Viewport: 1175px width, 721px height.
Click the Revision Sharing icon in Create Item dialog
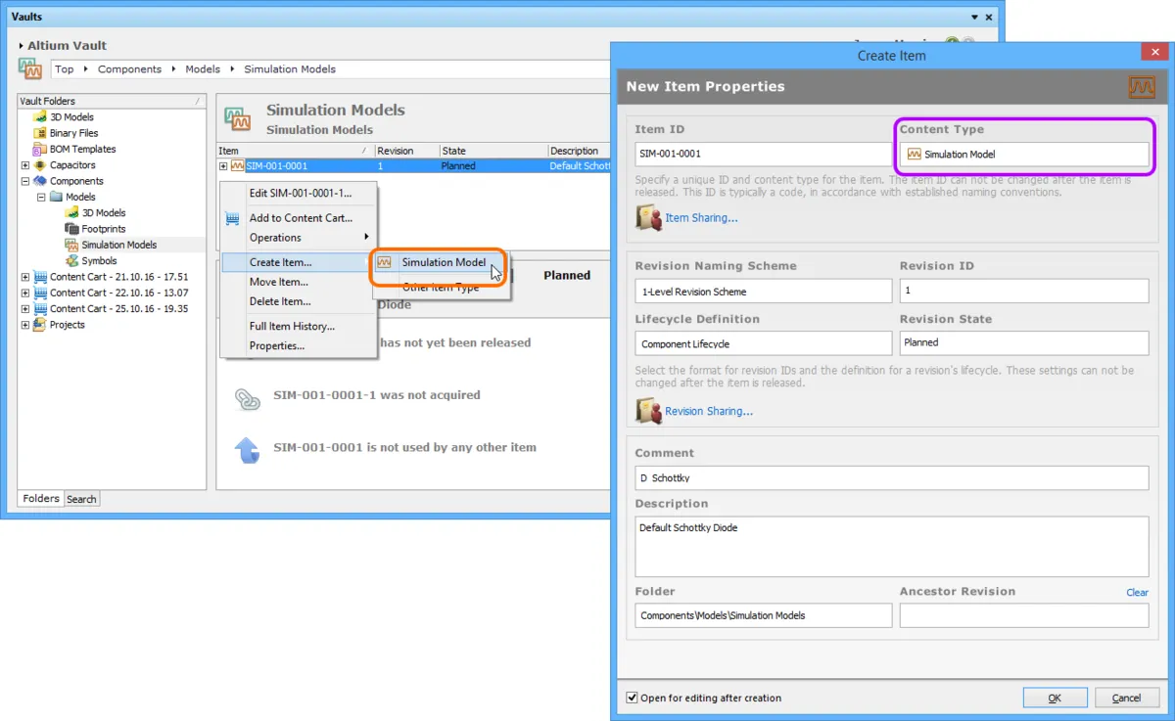click(649, 411)
